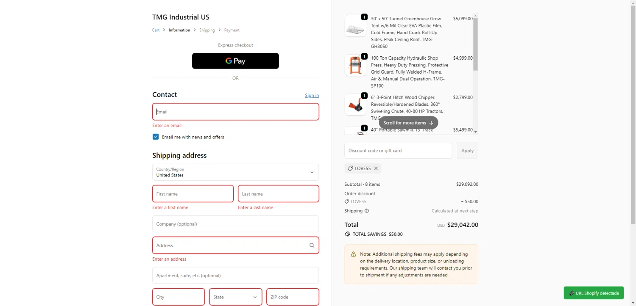The height and width of the screenshot is (306, 636).
Task: Select the Shipping breadcrumb step
Action: coord(207,30)
